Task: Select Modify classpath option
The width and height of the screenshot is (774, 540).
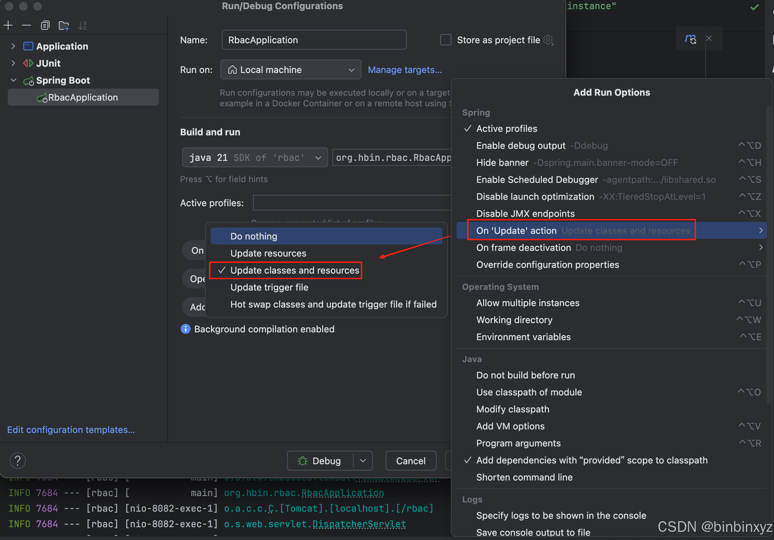Action: point(611,409)
